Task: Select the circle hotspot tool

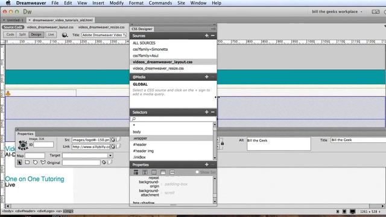Action: click(x=35, y=162)
